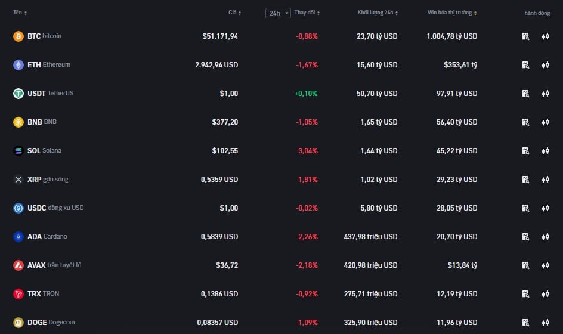Open the details icon in the DOGE row
The width and height of the screenshot is (563, 334).
pos(525,323)
